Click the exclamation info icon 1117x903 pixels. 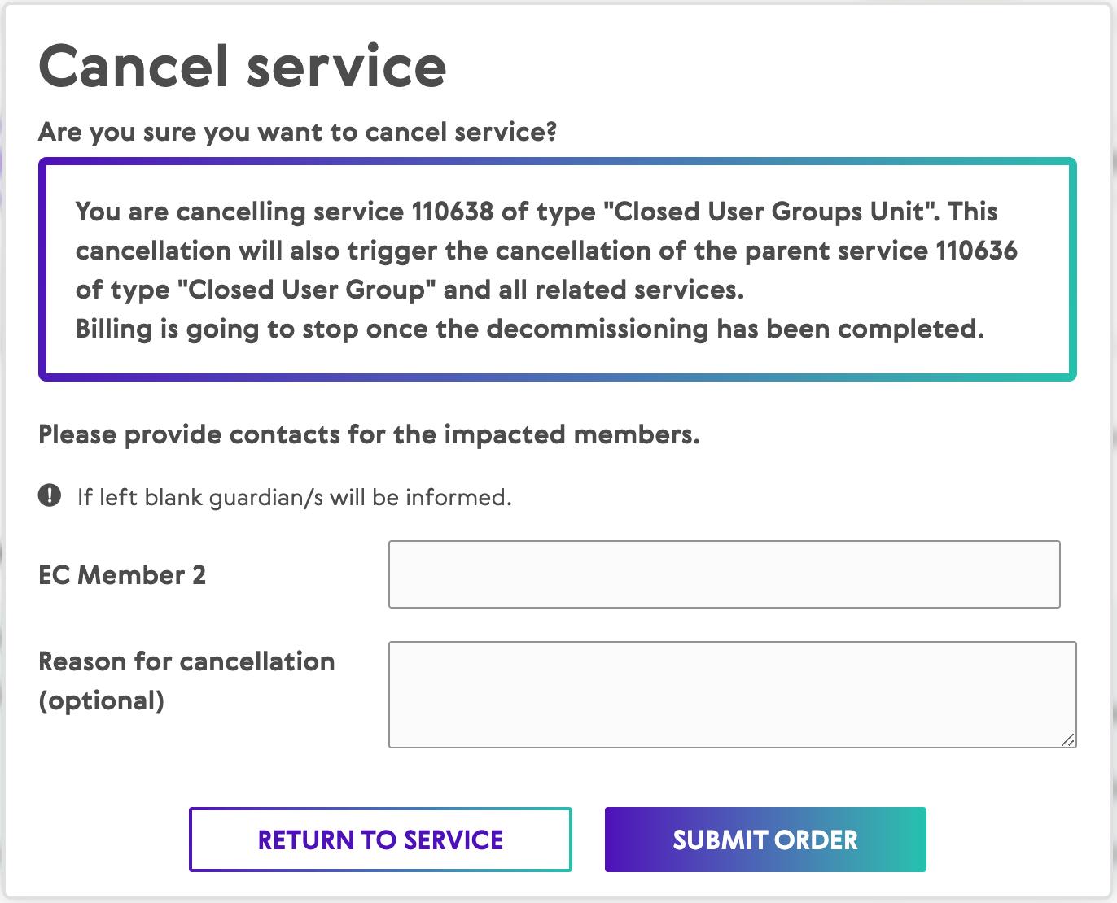(50, 495)
